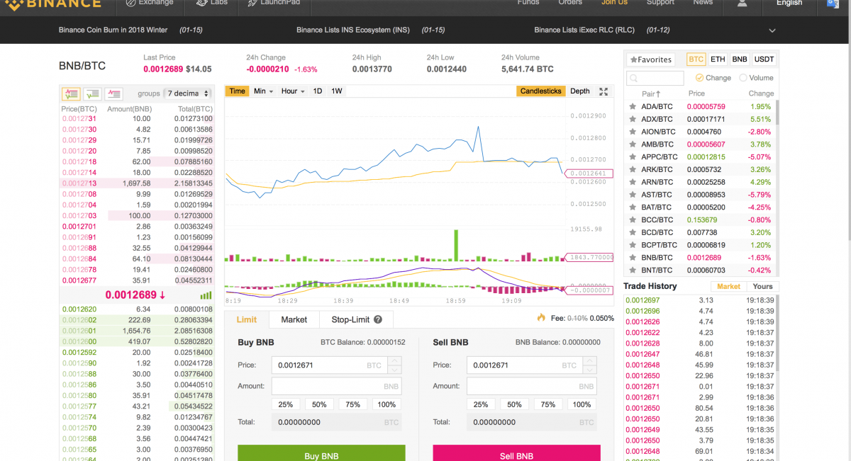851x461 pixels.
Task: Favorite the ADX/BTC pair star
Action: pos(633,119)
